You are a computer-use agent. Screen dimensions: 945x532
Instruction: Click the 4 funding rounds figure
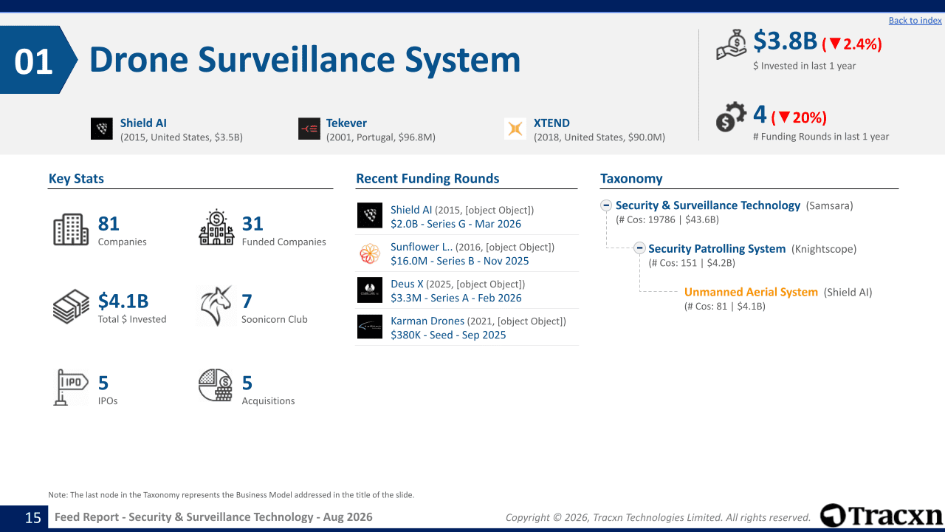coord(760,115)
